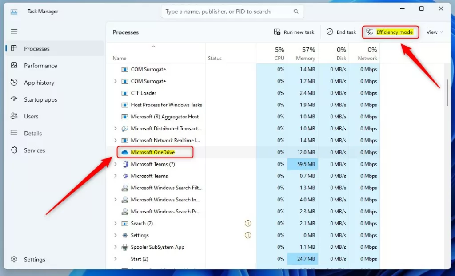Viewport: 455px width, 276px height.
Task: Open the Processes tab
Action: click(x=55, y=49)
